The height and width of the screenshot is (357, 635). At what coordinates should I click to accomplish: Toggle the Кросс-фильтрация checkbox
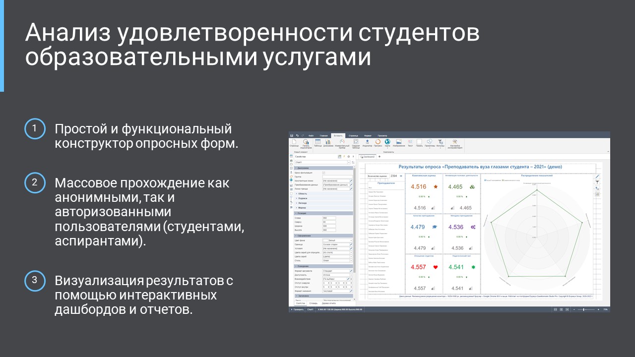coord(324,173)
